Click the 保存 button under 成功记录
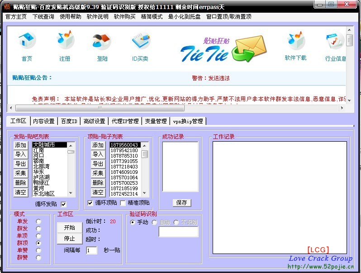 [x=182, y=203]
